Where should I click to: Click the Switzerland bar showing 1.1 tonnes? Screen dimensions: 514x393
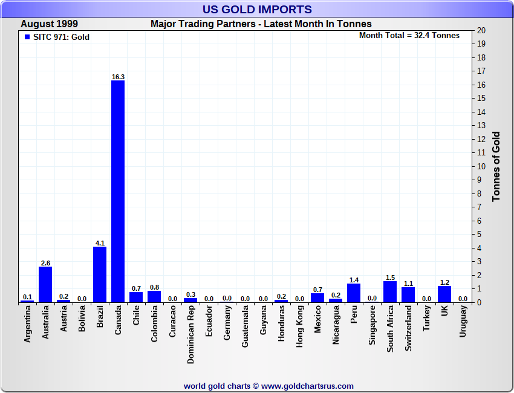(408, 294)
